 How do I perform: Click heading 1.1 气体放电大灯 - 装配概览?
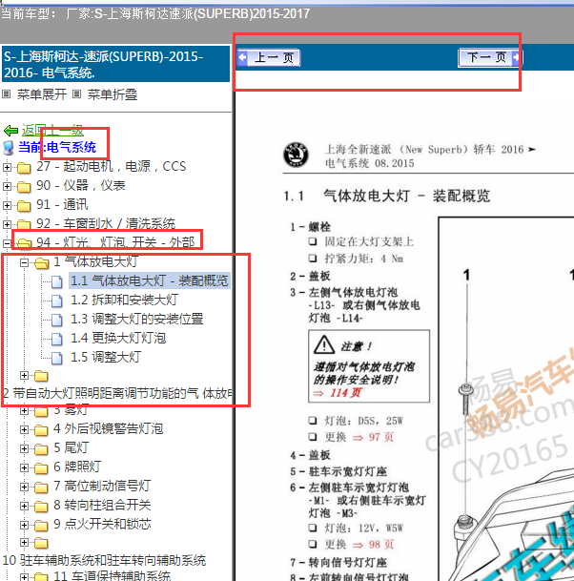pos(387,196)
